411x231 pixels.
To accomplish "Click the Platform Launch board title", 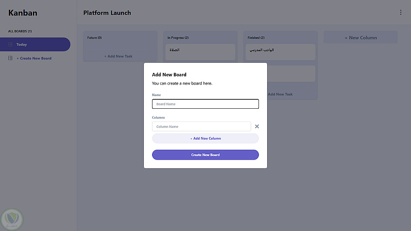I will click(x=107, y=13).
